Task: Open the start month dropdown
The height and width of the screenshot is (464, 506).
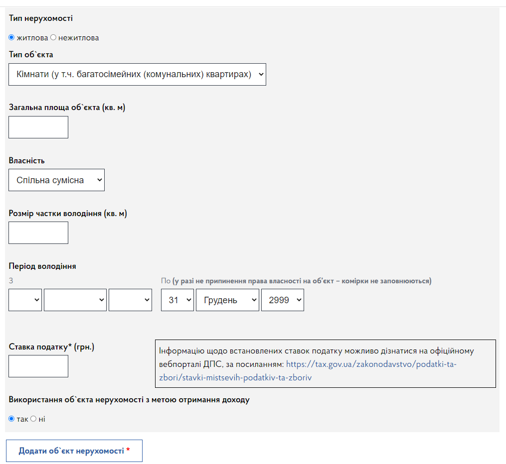Action: (x=75, y=300)
